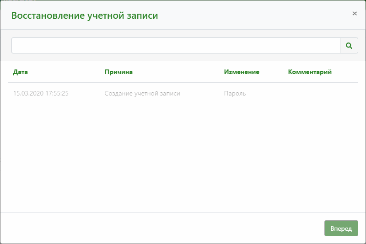Click row space between reason and Пароль

click(x=201, y=94)
